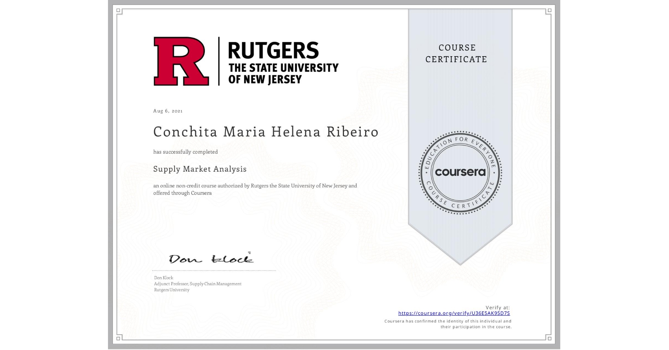Click the date Aug 6, 2021
The width and height of the screenshot is (669, 350).
coord(167,111)
